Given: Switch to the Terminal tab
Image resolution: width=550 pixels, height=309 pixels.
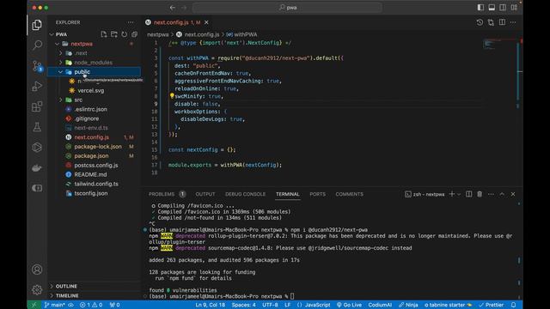Looking at the screenshot, I should (x=287, y=194).
